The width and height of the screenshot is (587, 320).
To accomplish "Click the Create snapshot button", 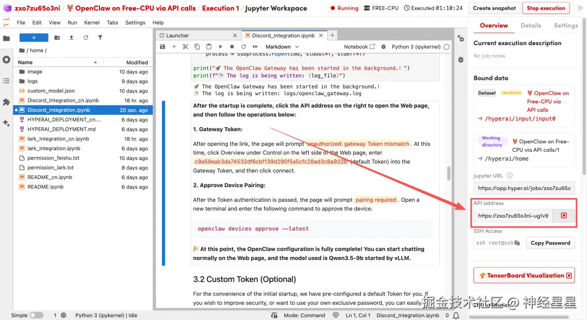I will click(x=494, y=8).
